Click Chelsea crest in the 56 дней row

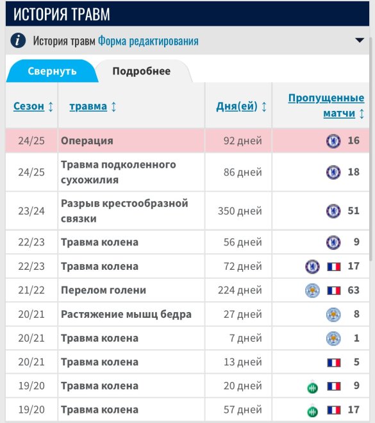(x=333, y=242)
